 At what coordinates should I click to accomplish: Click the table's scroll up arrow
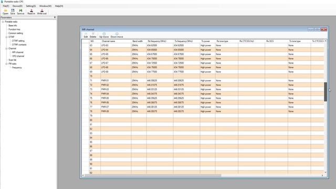[325, 41]
